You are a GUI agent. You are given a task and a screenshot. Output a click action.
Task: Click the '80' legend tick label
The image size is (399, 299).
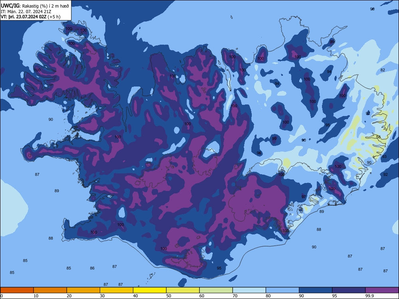268,296
